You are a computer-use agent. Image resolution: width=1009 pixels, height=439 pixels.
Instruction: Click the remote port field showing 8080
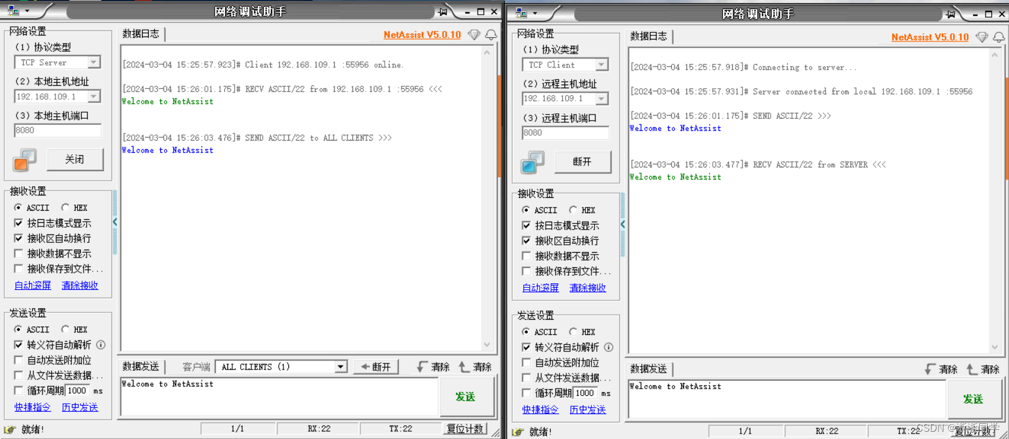pos(565,133)
